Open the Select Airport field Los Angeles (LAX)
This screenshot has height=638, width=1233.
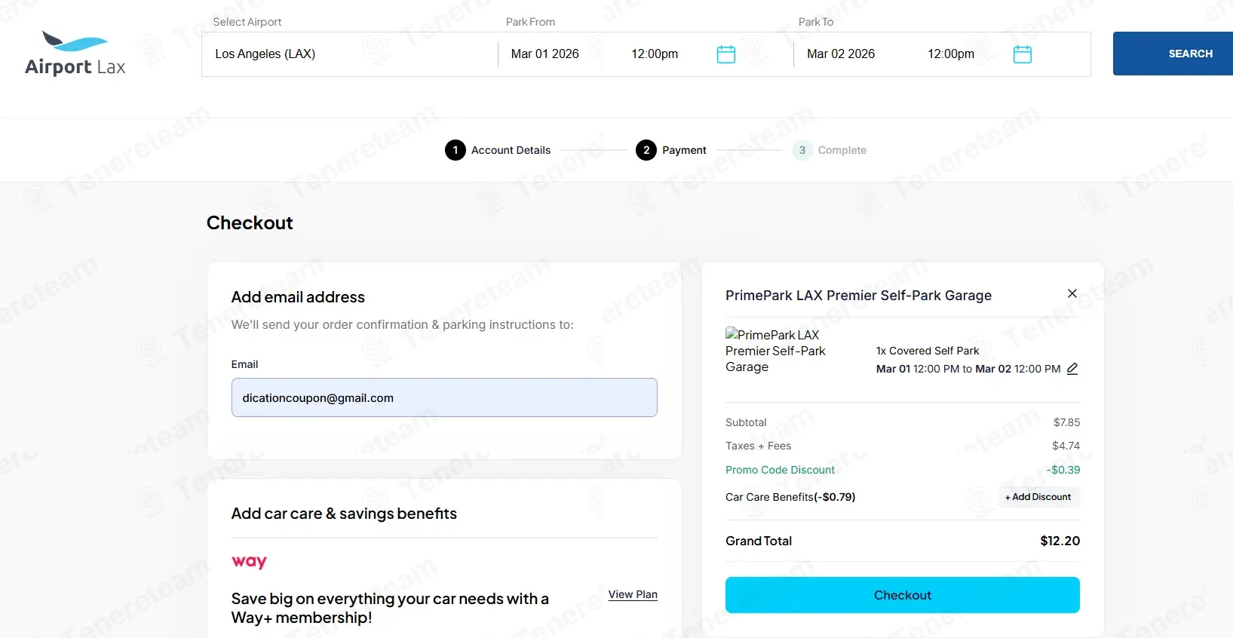(x=350, y=54)
